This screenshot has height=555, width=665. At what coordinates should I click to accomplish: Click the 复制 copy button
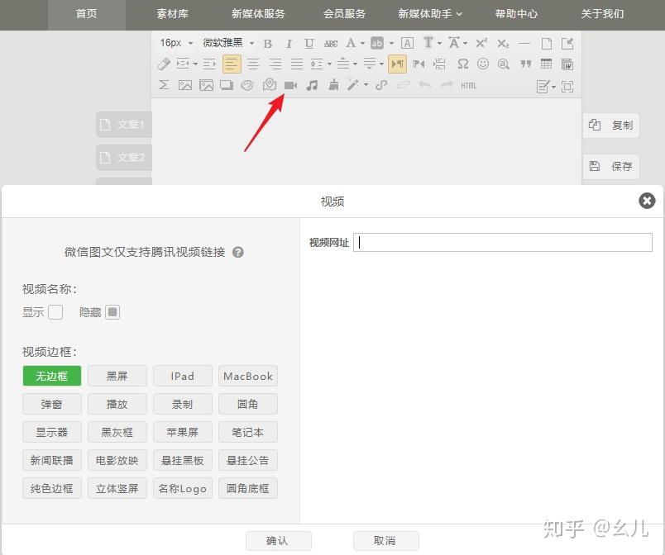pos(611,126)
